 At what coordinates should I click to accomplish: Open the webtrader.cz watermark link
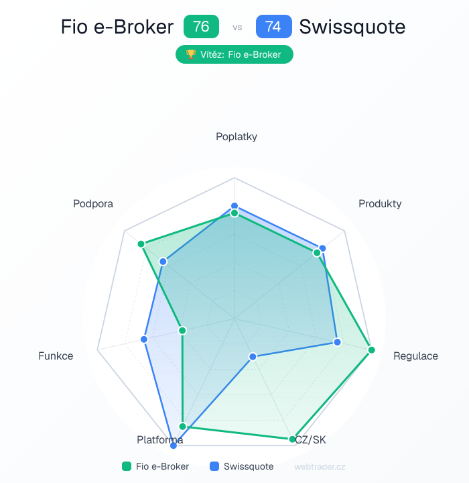tap(320, 466)
